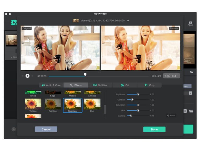Click the Original video preview pane
This screenshot has height=151, width=201.
pyautogui.click(x=60, y=48)
